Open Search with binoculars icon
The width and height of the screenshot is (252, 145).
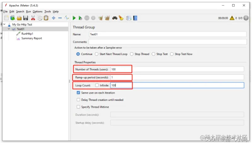point(114,18)
